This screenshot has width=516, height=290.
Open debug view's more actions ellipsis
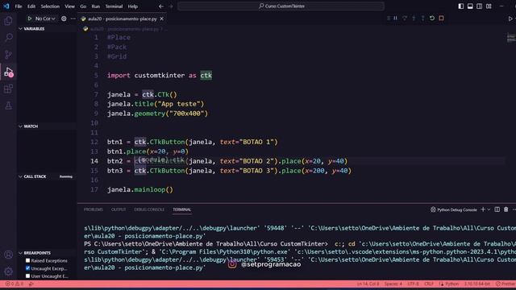coord(73,19)
